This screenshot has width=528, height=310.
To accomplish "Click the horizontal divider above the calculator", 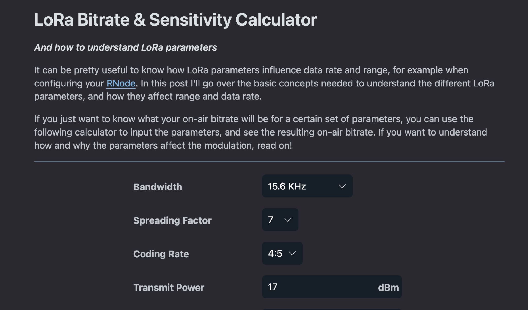I will coord(269,161).
